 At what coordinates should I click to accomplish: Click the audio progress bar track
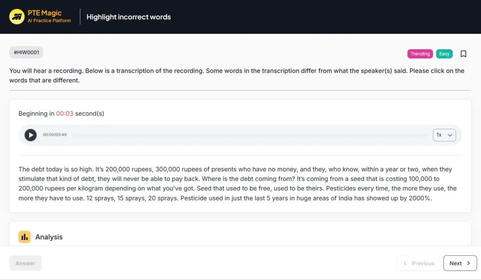[249, 135]
